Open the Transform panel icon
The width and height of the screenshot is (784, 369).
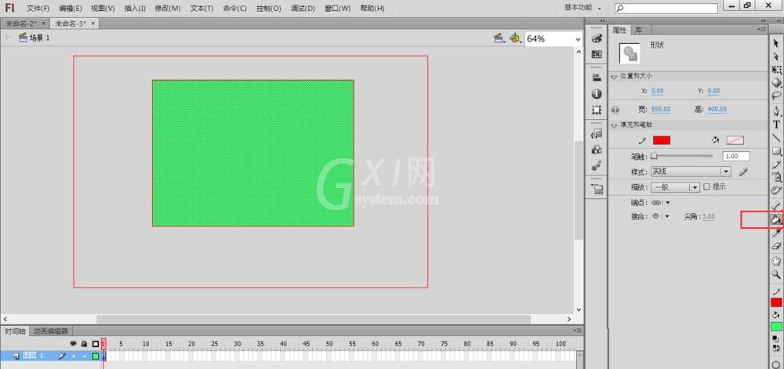(596, 110)
